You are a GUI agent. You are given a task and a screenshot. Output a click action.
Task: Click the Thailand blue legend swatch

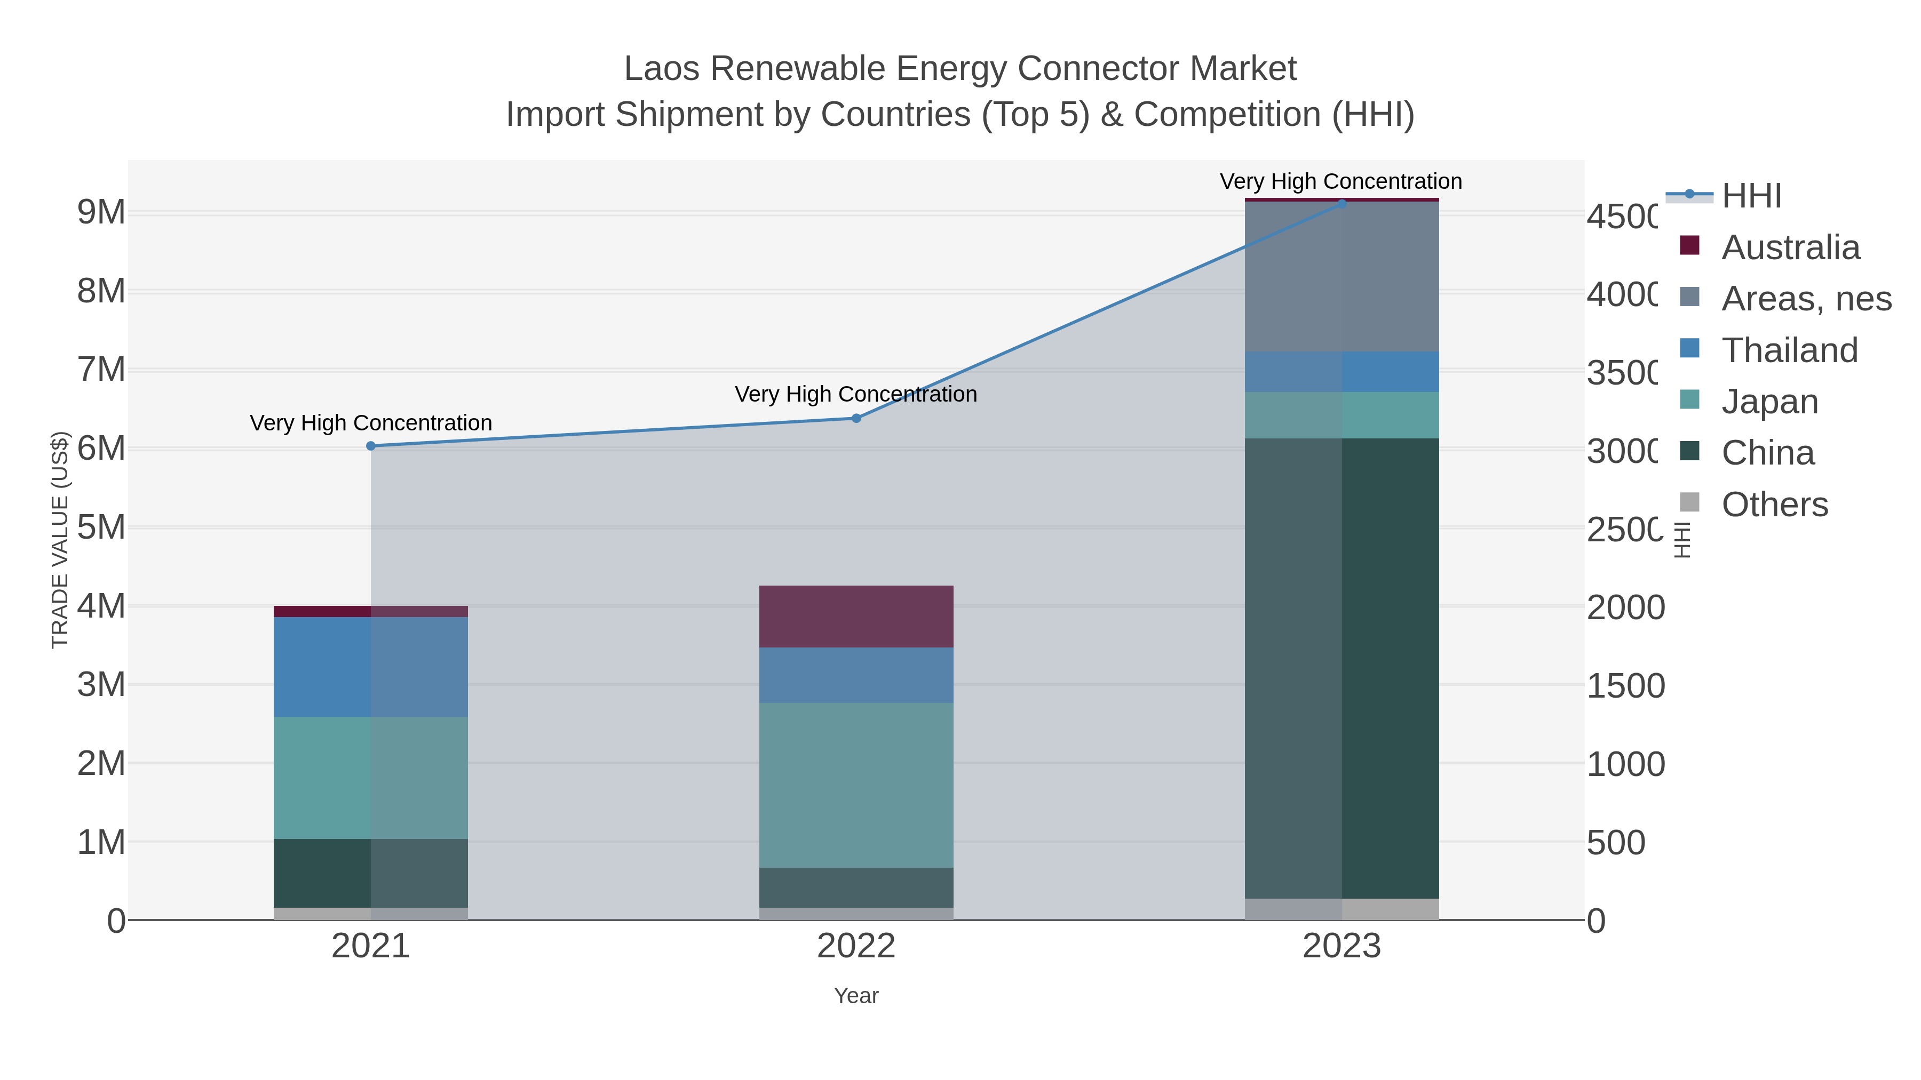pyautogui.click(x=1689, y=348)
